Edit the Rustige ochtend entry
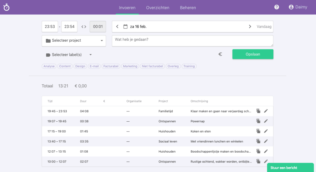The width and height of the screenshot is (316, 172). pos(266,161)
